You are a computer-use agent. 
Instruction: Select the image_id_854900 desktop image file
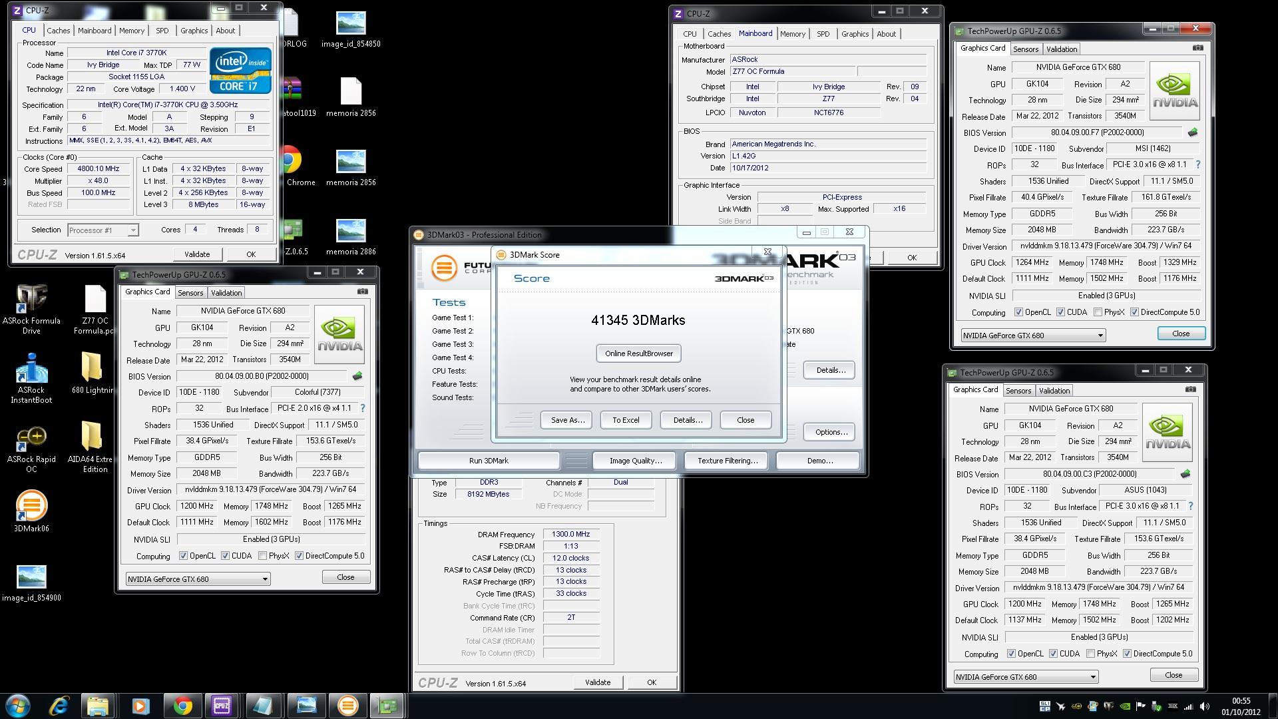[x=31, y=583]
